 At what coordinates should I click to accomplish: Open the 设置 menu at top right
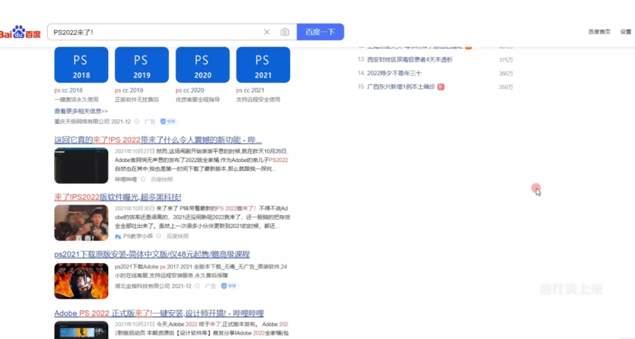pyautogui.click(x=626, y=32)
